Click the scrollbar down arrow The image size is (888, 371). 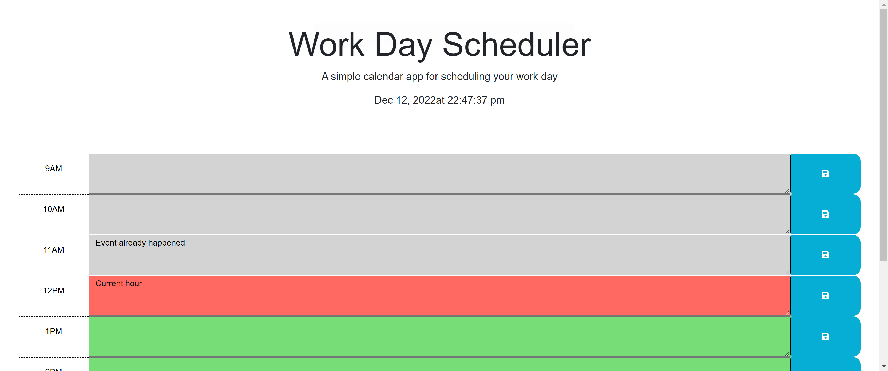pyautogui.click(x=884, y=367)
